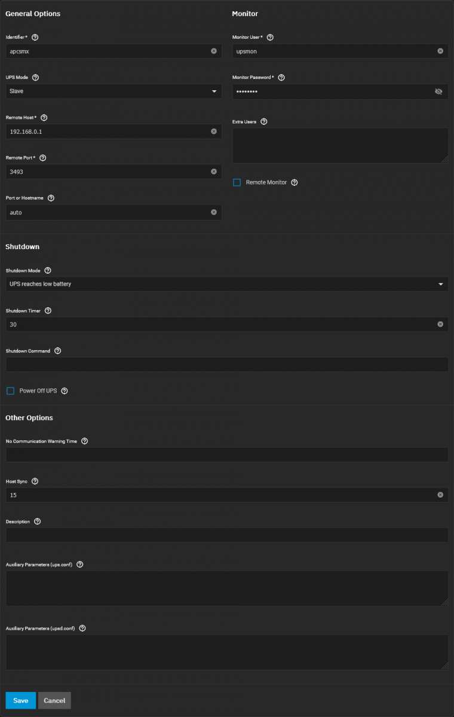Clear the Port or Hostname field
Image resolution: width=454 pixels, height=717 pixels.
214,212
